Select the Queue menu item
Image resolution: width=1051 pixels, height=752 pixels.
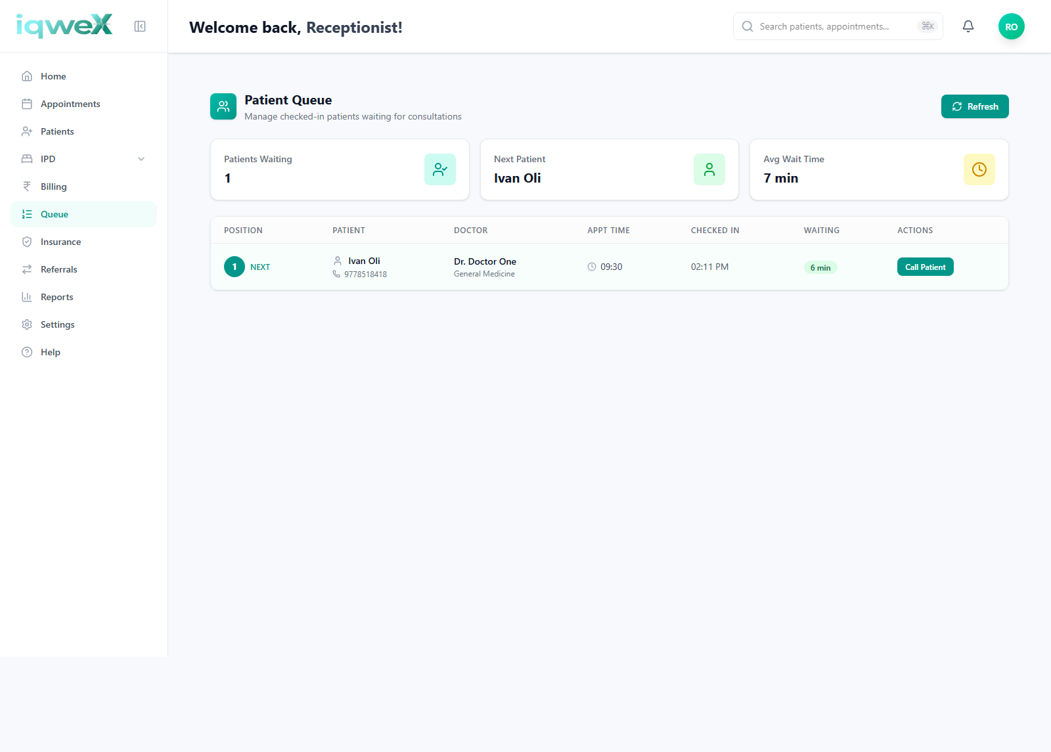[84, 214]
